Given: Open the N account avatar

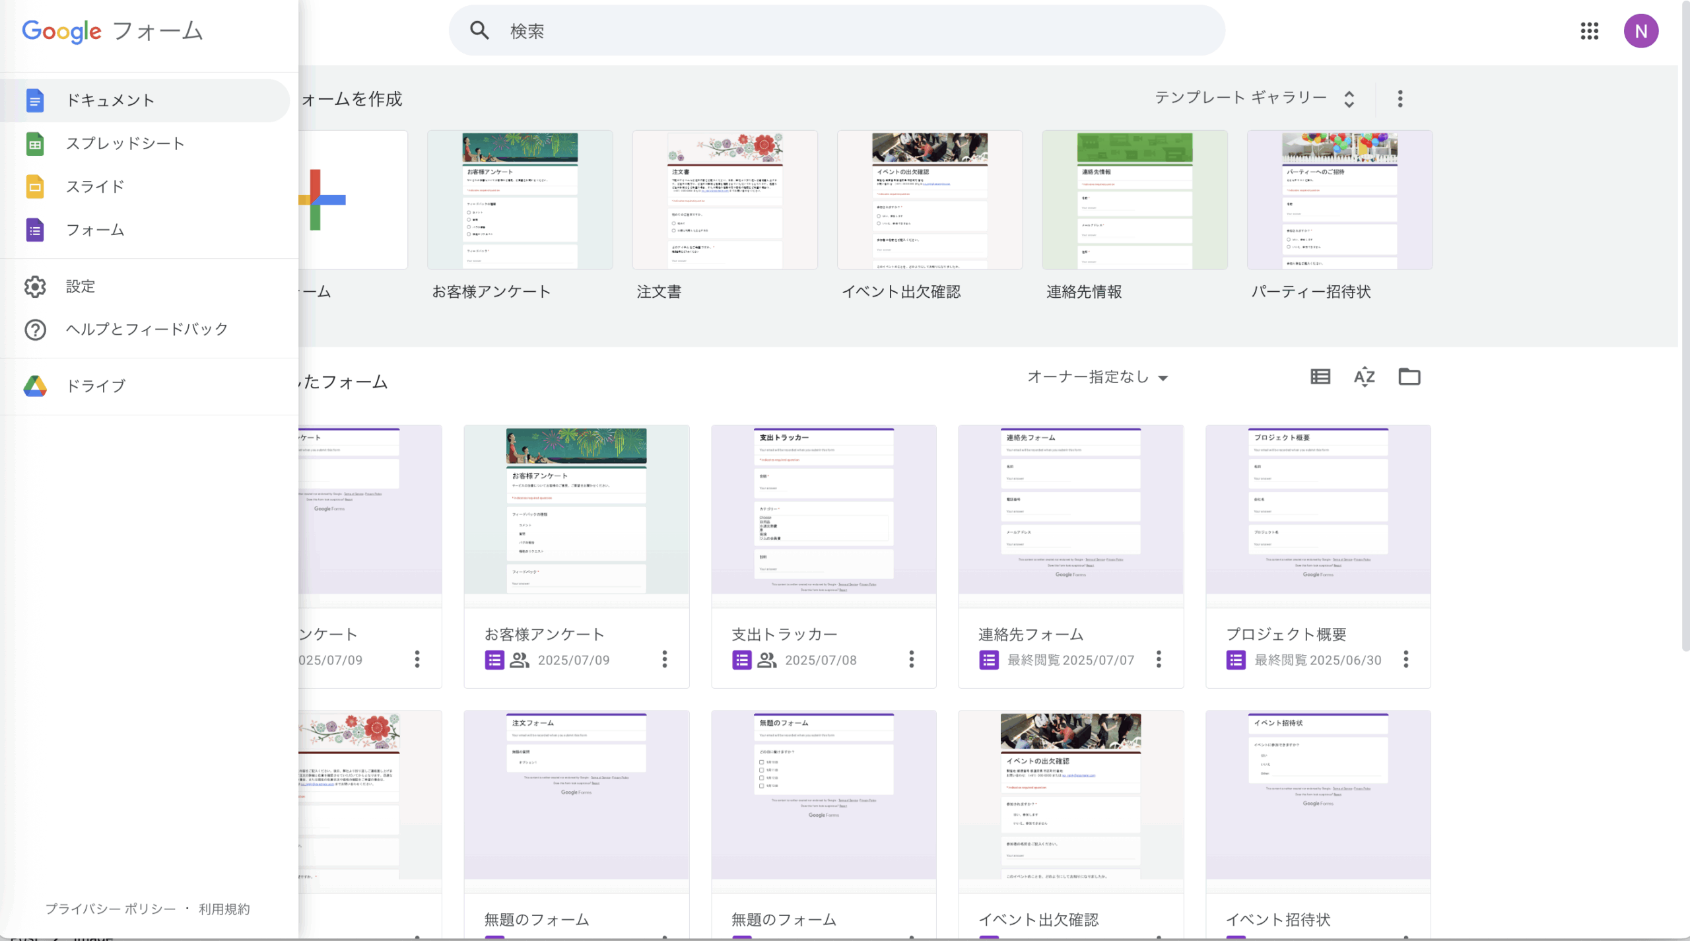Looking at the screenshot, I should (1641, 31).
